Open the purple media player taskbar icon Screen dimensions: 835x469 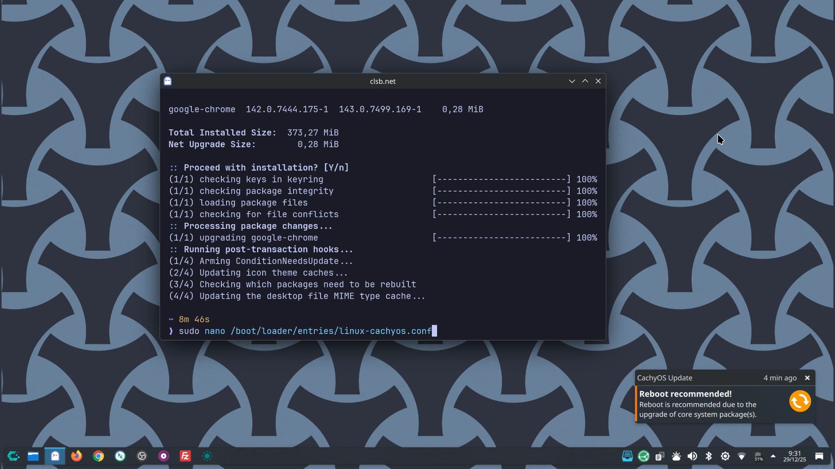164,456
